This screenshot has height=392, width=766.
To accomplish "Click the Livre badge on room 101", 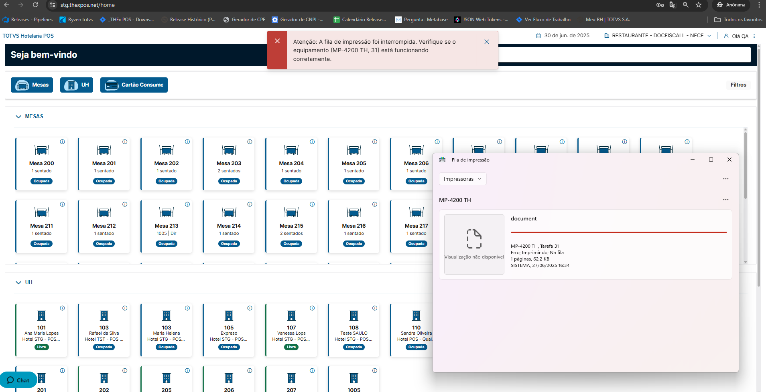I will (42, 347).
